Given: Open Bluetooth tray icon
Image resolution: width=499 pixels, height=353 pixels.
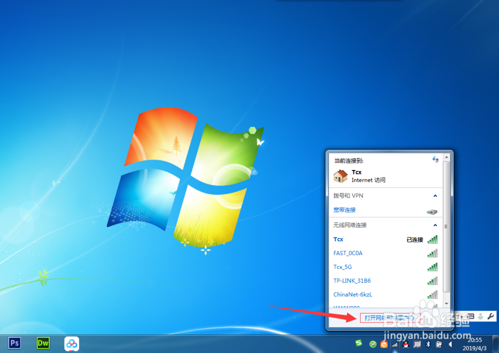Looking at the screenshot, I should click(428, 344).
